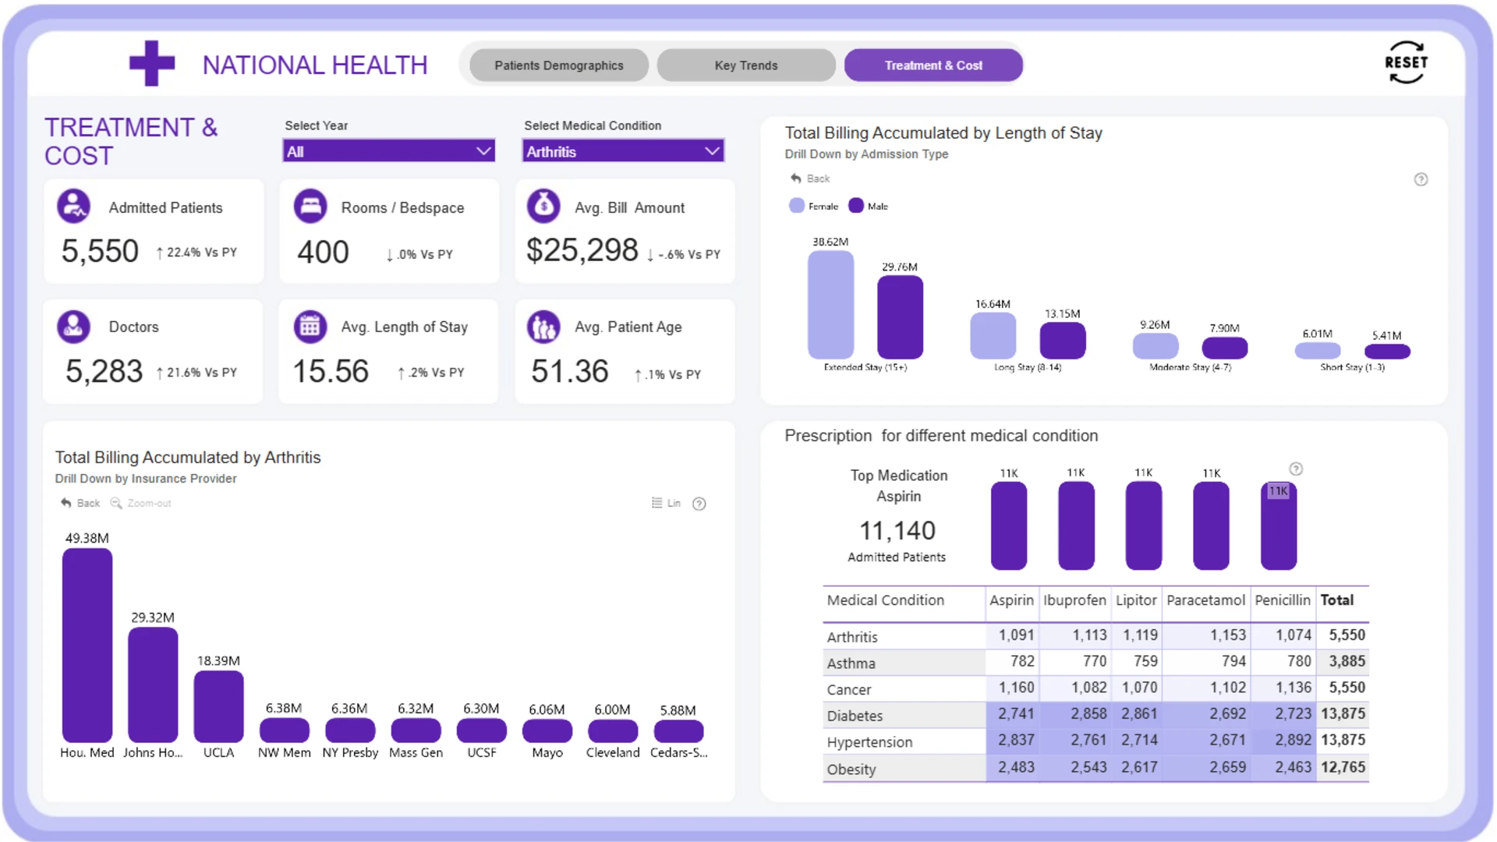Image resolution: width=1497 pixels, height=842 pixels.
Task: Open help icon on Length of Stay chart
Action: [x=1421, y=179]
